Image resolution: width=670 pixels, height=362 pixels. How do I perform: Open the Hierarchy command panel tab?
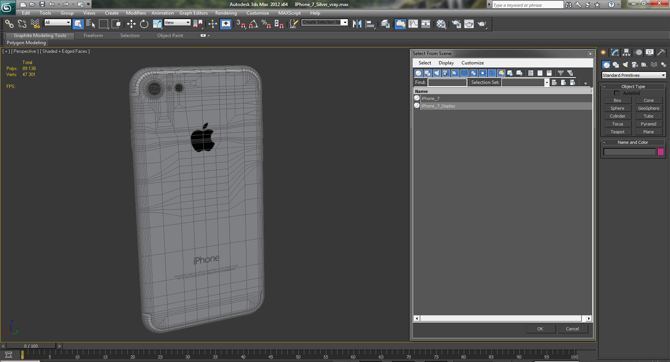point(627,52)
